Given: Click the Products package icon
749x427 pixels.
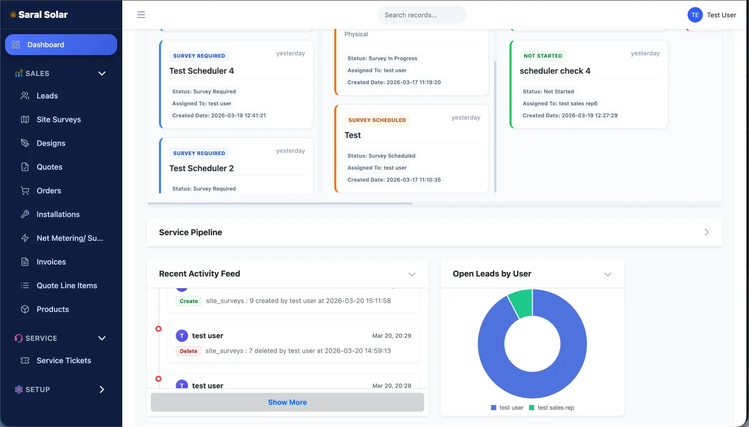Looking at the screenshot, I should (25, 309).
